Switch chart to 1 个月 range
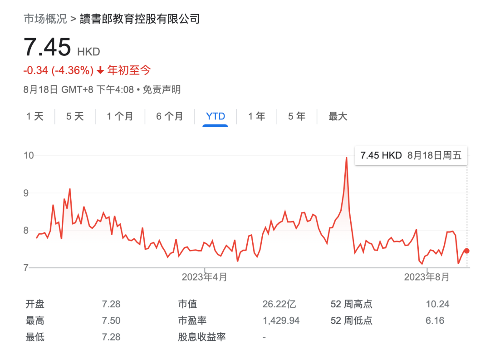 [120, 116]
